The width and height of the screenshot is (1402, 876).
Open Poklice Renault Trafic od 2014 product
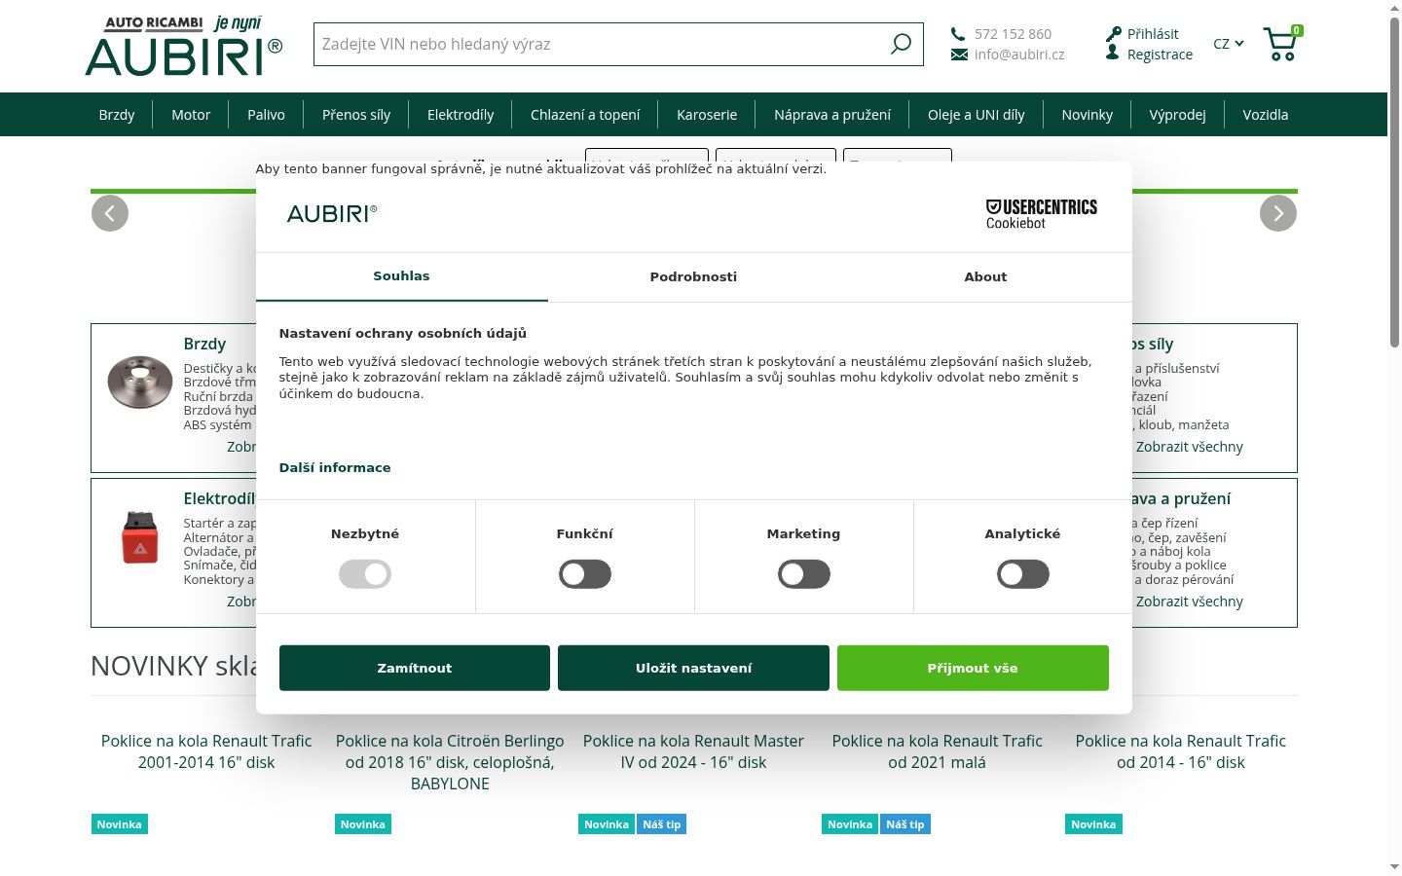point(1180,751)
